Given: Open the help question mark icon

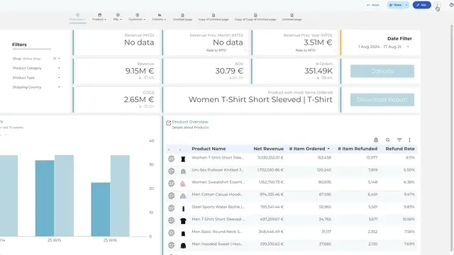Looking at the screenshot, I should pos(451,5).
